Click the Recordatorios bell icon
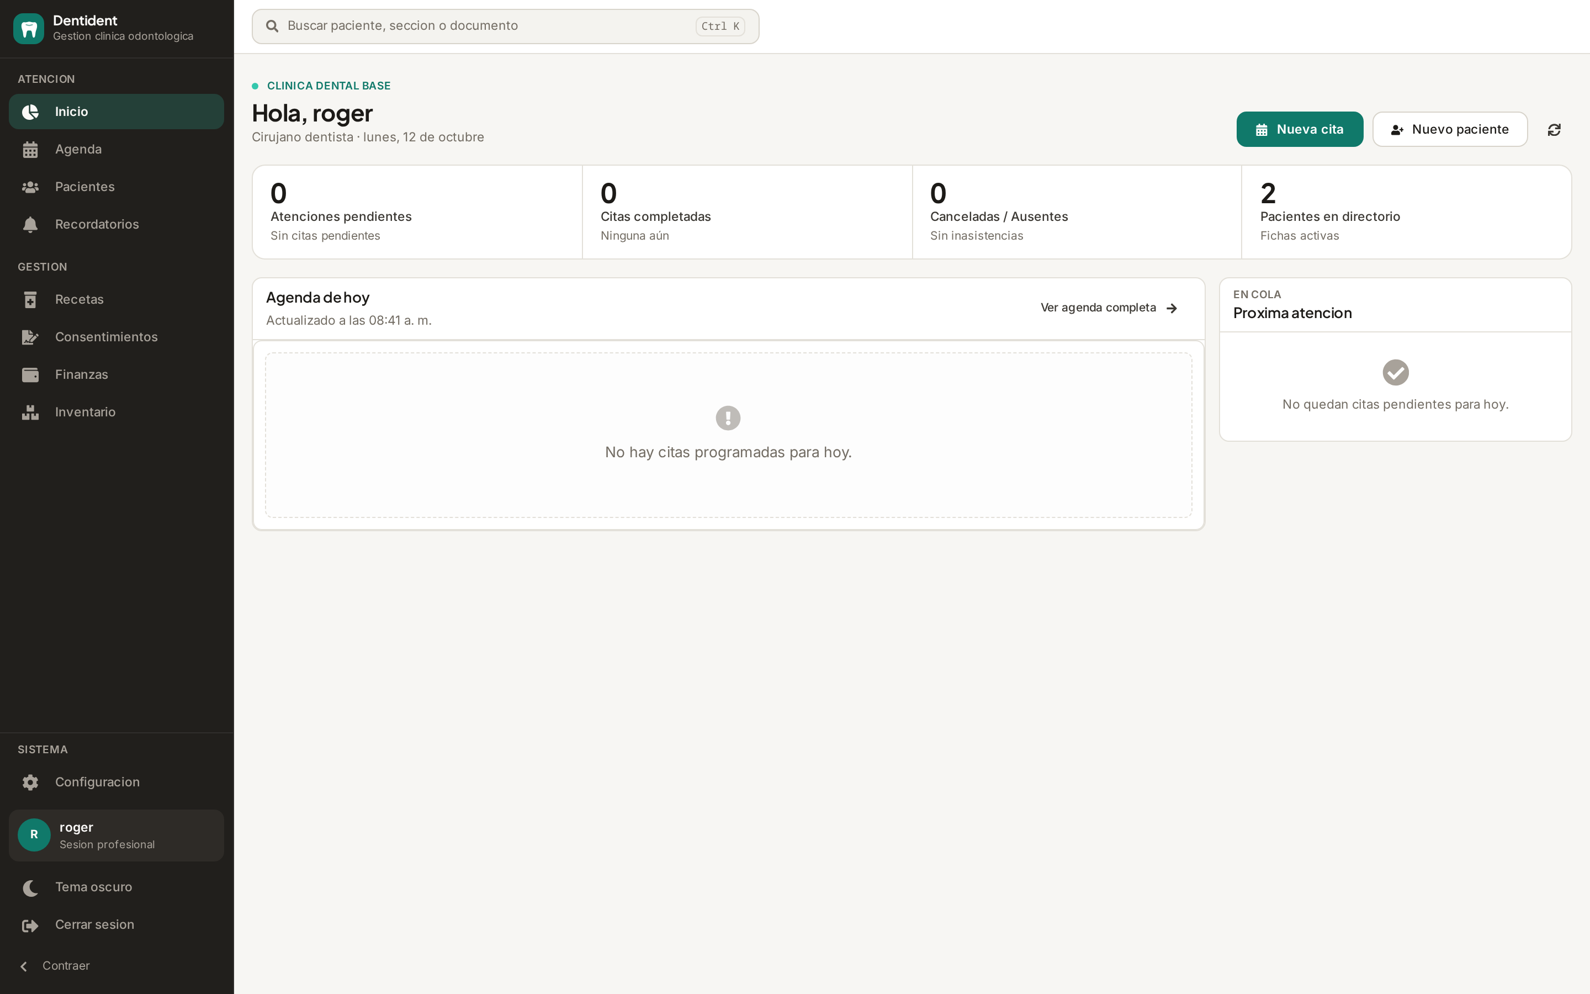Image resolution: width=1590 pixels, height=994 pixels. pyautogui.click(x=30, y=224)
